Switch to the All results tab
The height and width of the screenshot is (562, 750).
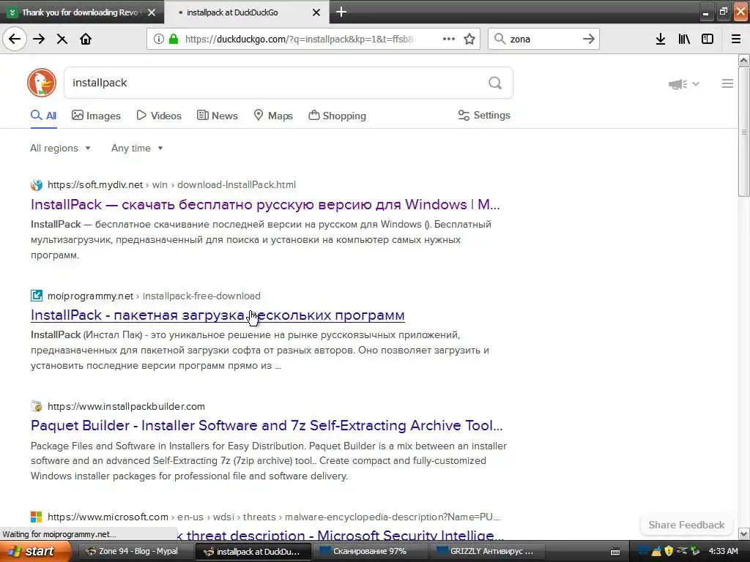point(43,116)
